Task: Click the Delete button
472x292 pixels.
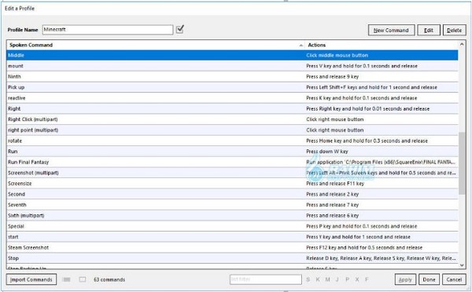Action: coord(454,30)
